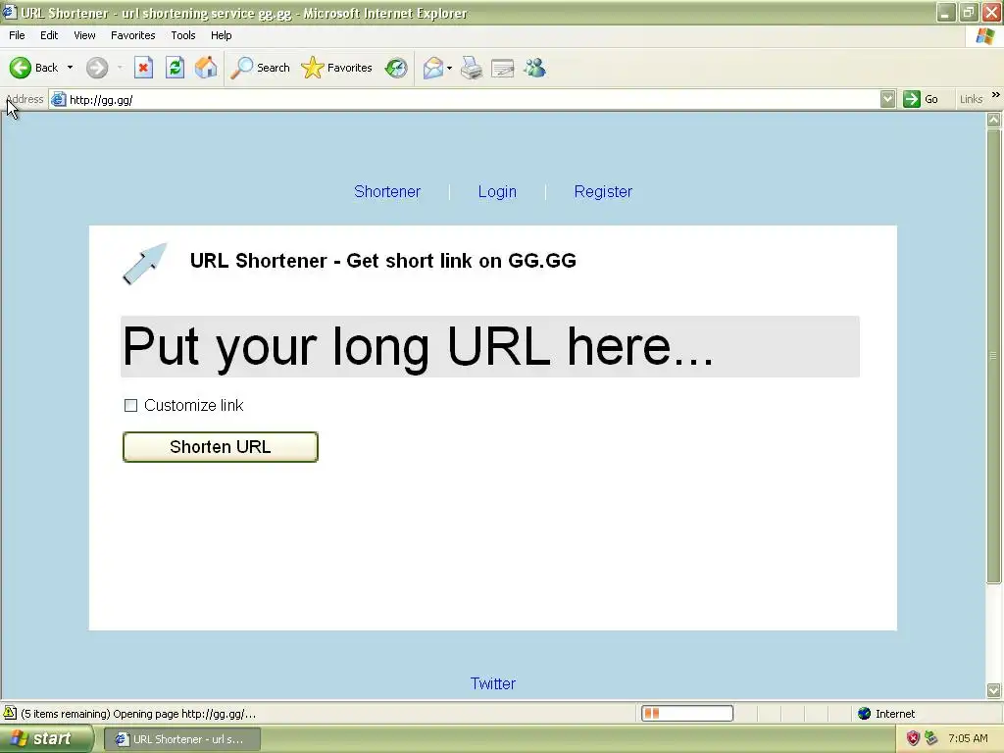The height and width of the screenshot is (753, 1004).
Task: Open the Register link
Action: (603, 191)
